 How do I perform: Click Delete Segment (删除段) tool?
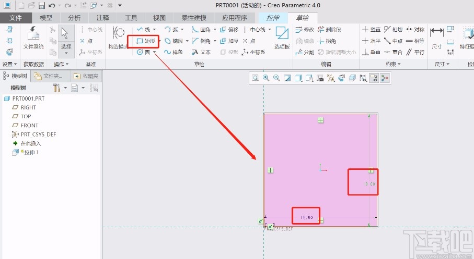click(x=330, y=30)
